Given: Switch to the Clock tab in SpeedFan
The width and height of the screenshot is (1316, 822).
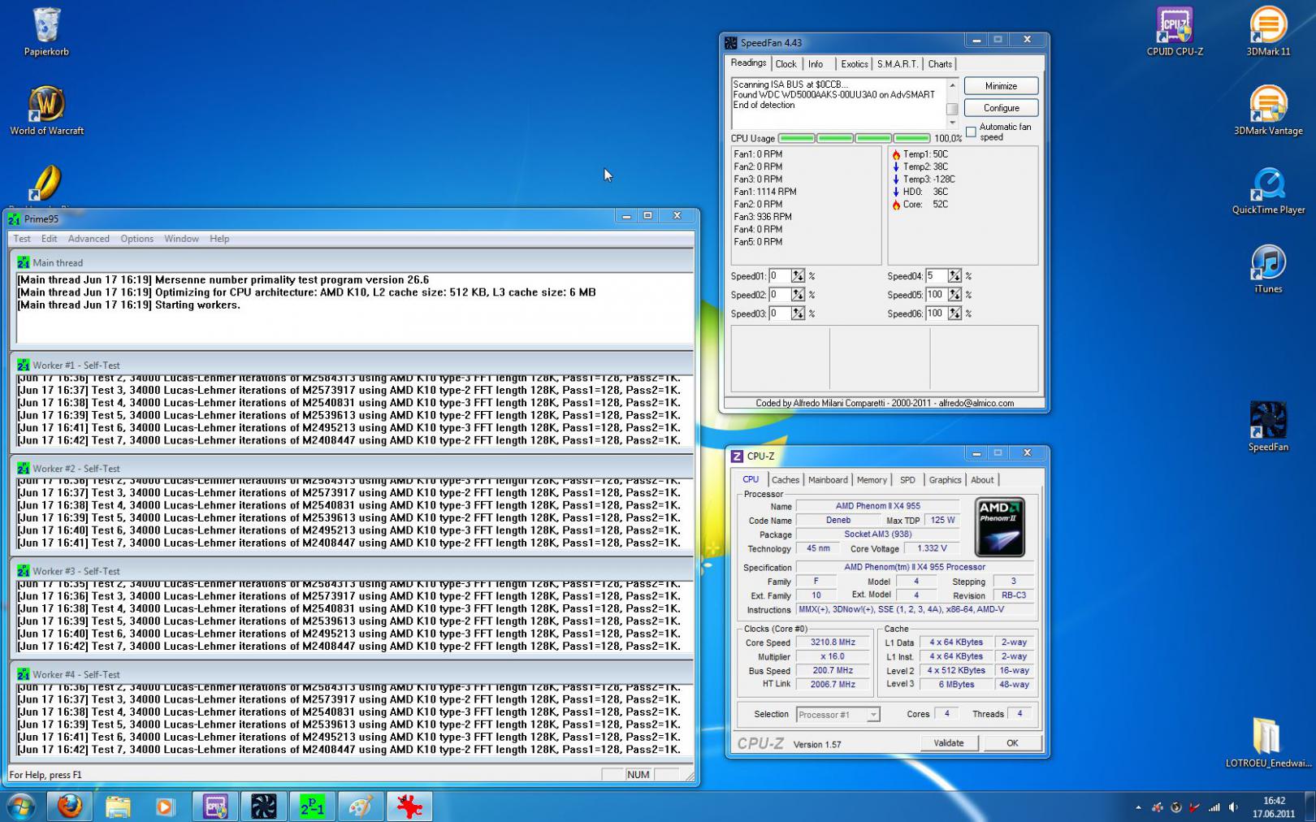Looking at the screenshot, I should pyautogui.click(x=786, y=64).
